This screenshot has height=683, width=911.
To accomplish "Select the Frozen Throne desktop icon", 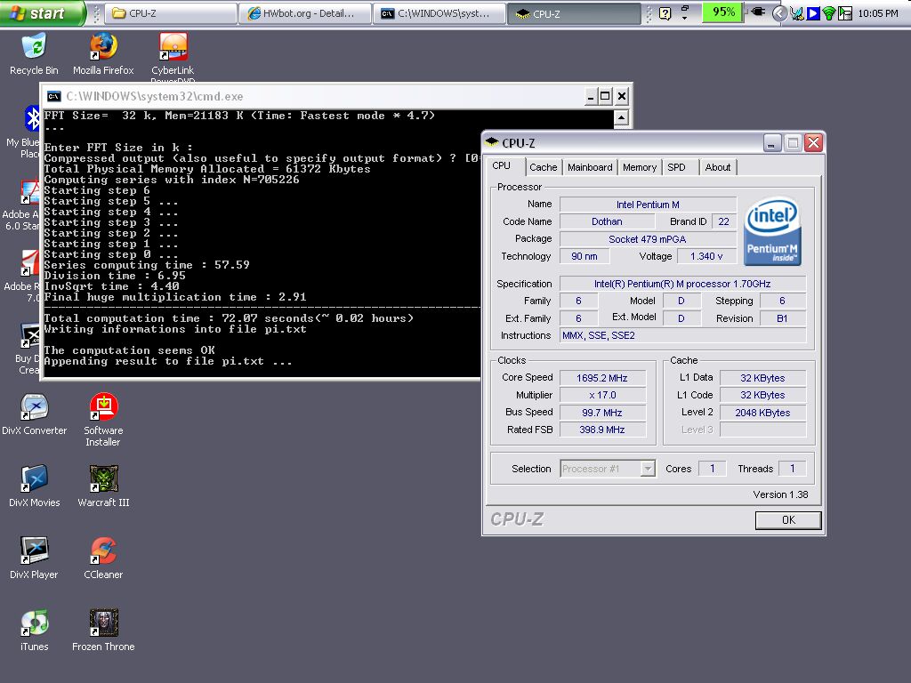I will pos(103,631).
